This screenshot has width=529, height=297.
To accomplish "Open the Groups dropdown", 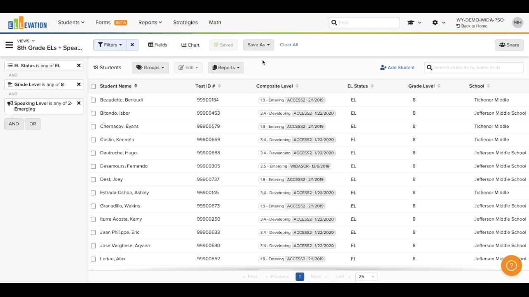I will (150, 68).
